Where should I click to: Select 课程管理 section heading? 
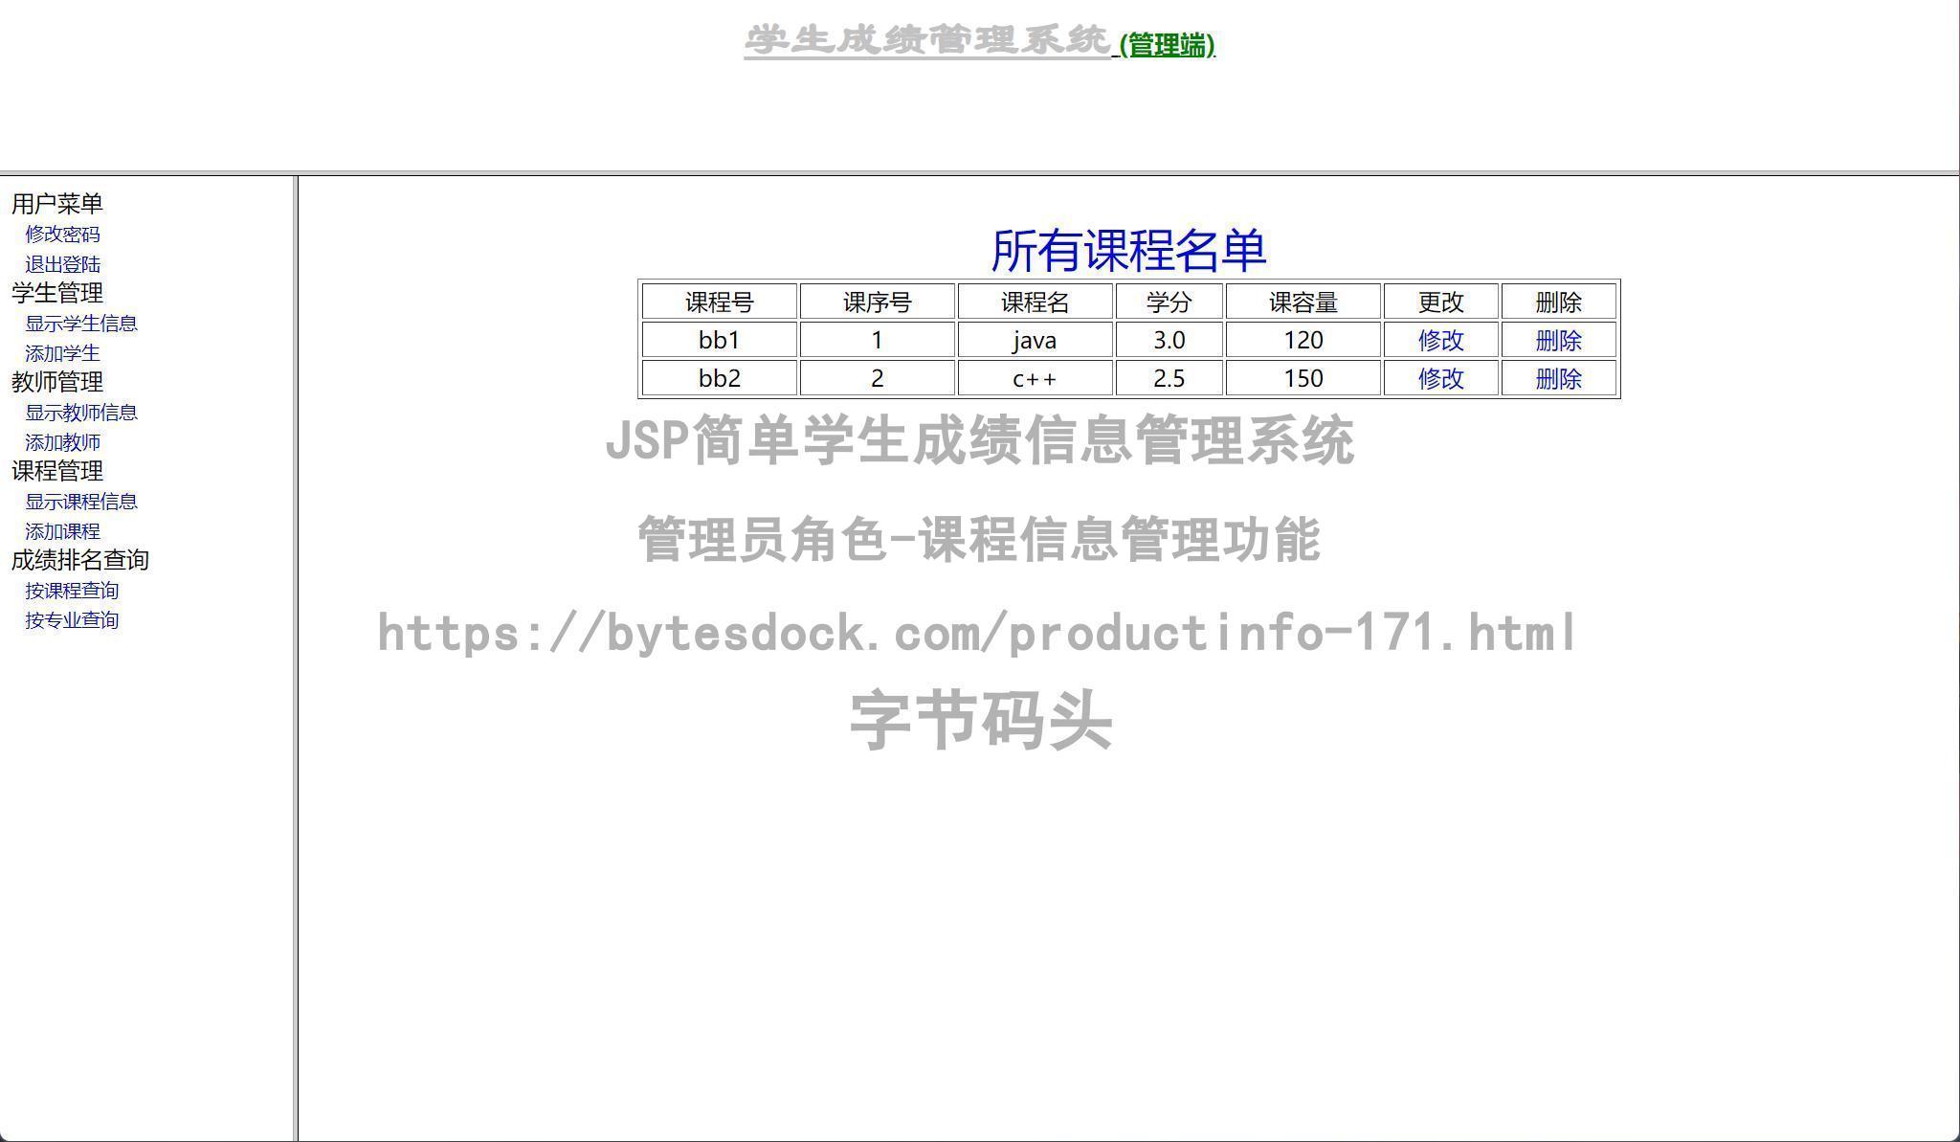pos(56,471)
